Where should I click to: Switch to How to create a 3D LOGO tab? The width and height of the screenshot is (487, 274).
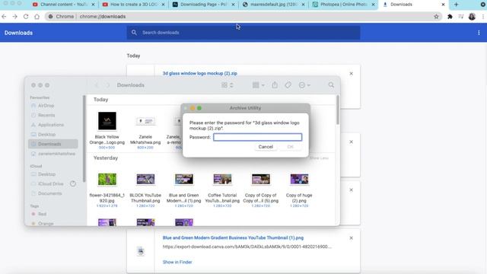click(134, 5)
